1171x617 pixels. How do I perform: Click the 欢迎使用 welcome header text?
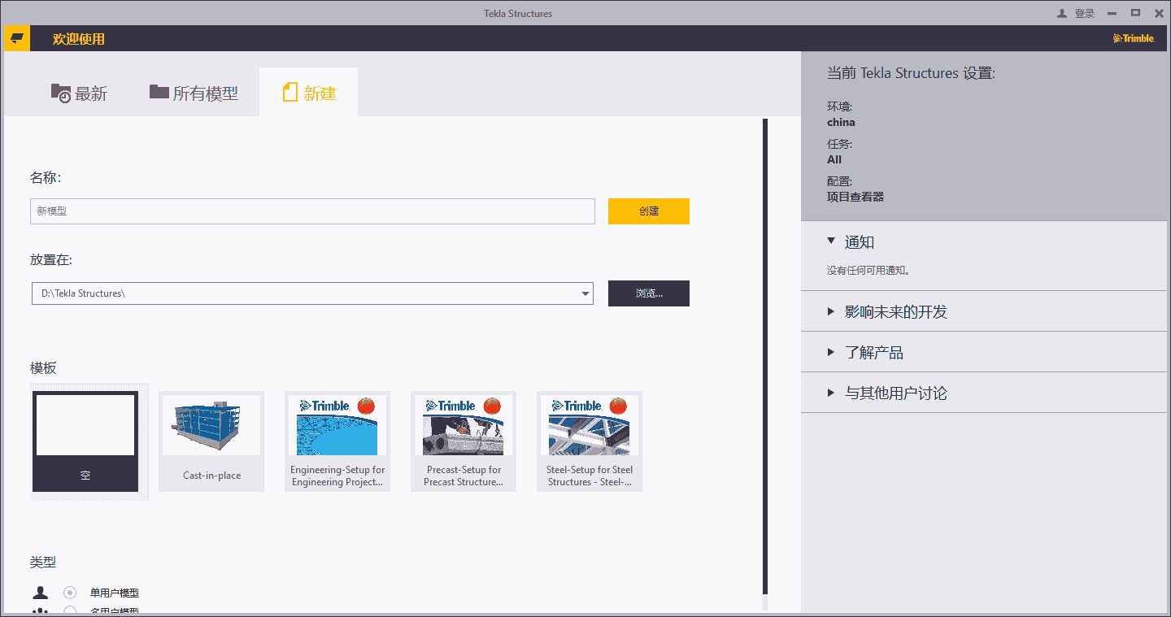[x=79, y=38]
